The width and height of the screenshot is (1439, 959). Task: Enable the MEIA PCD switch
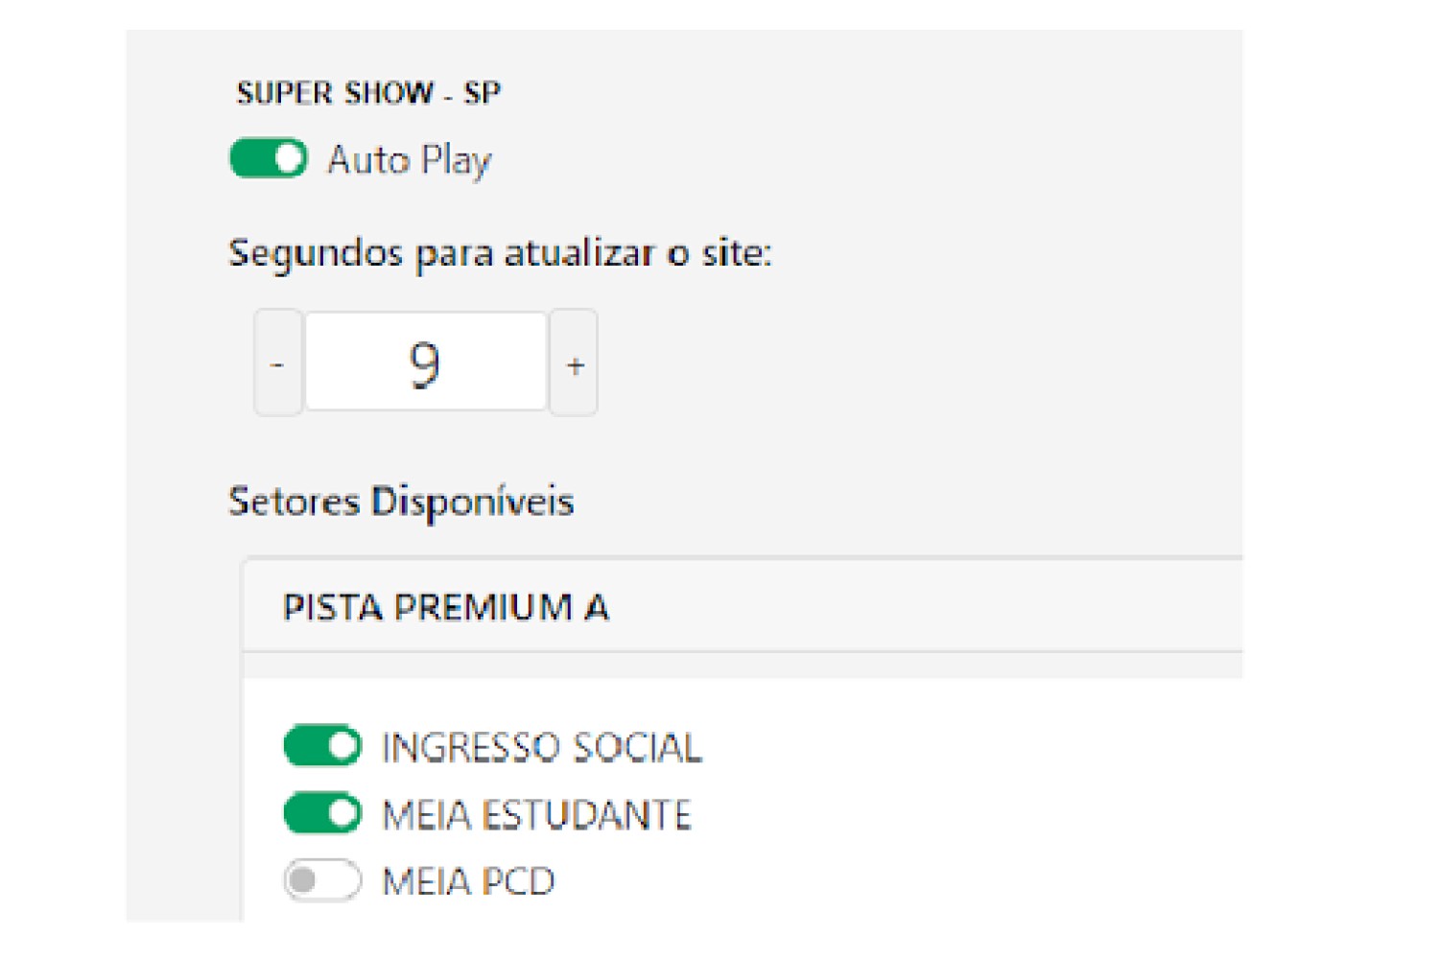(x=322, y=880)
